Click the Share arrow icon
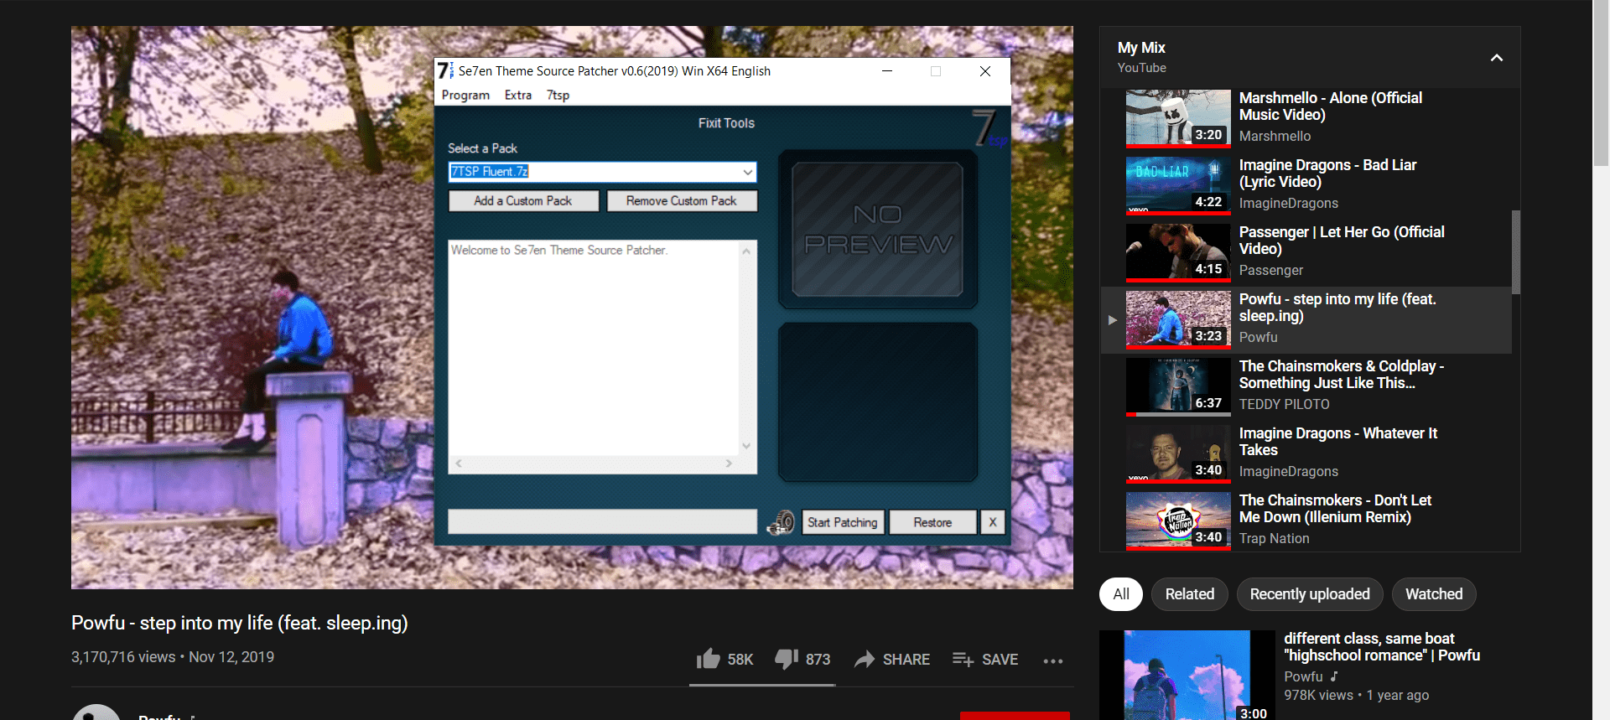The width and height of the screenshot is (1610, 720). pos(865,660)
